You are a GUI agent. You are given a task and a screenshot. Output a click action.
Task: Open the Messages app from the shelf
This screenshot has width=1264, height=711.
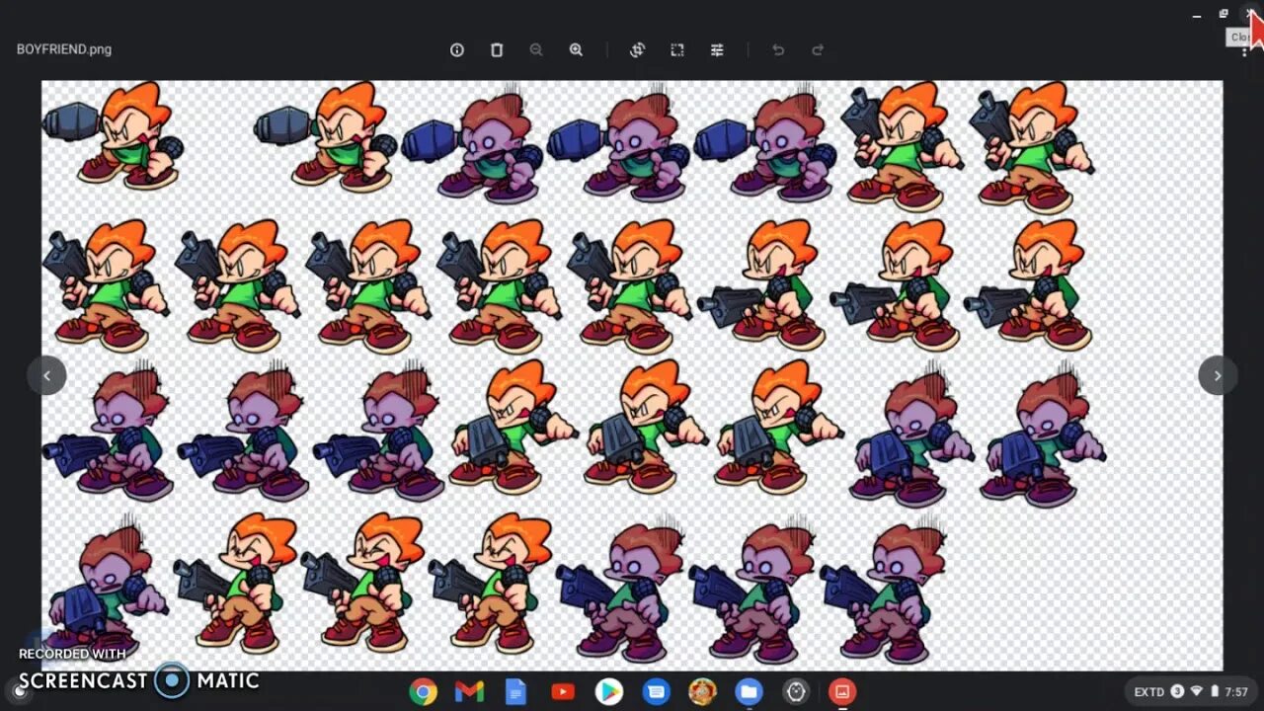pos(656,691)
